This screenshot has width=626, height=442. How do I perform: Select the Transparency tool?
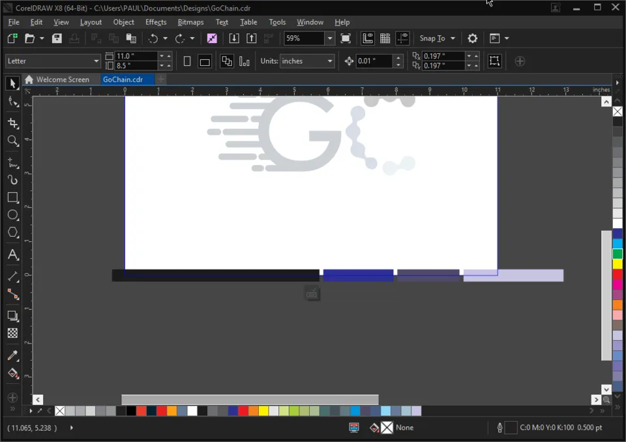pyautogui.click(x=12, y=333)
